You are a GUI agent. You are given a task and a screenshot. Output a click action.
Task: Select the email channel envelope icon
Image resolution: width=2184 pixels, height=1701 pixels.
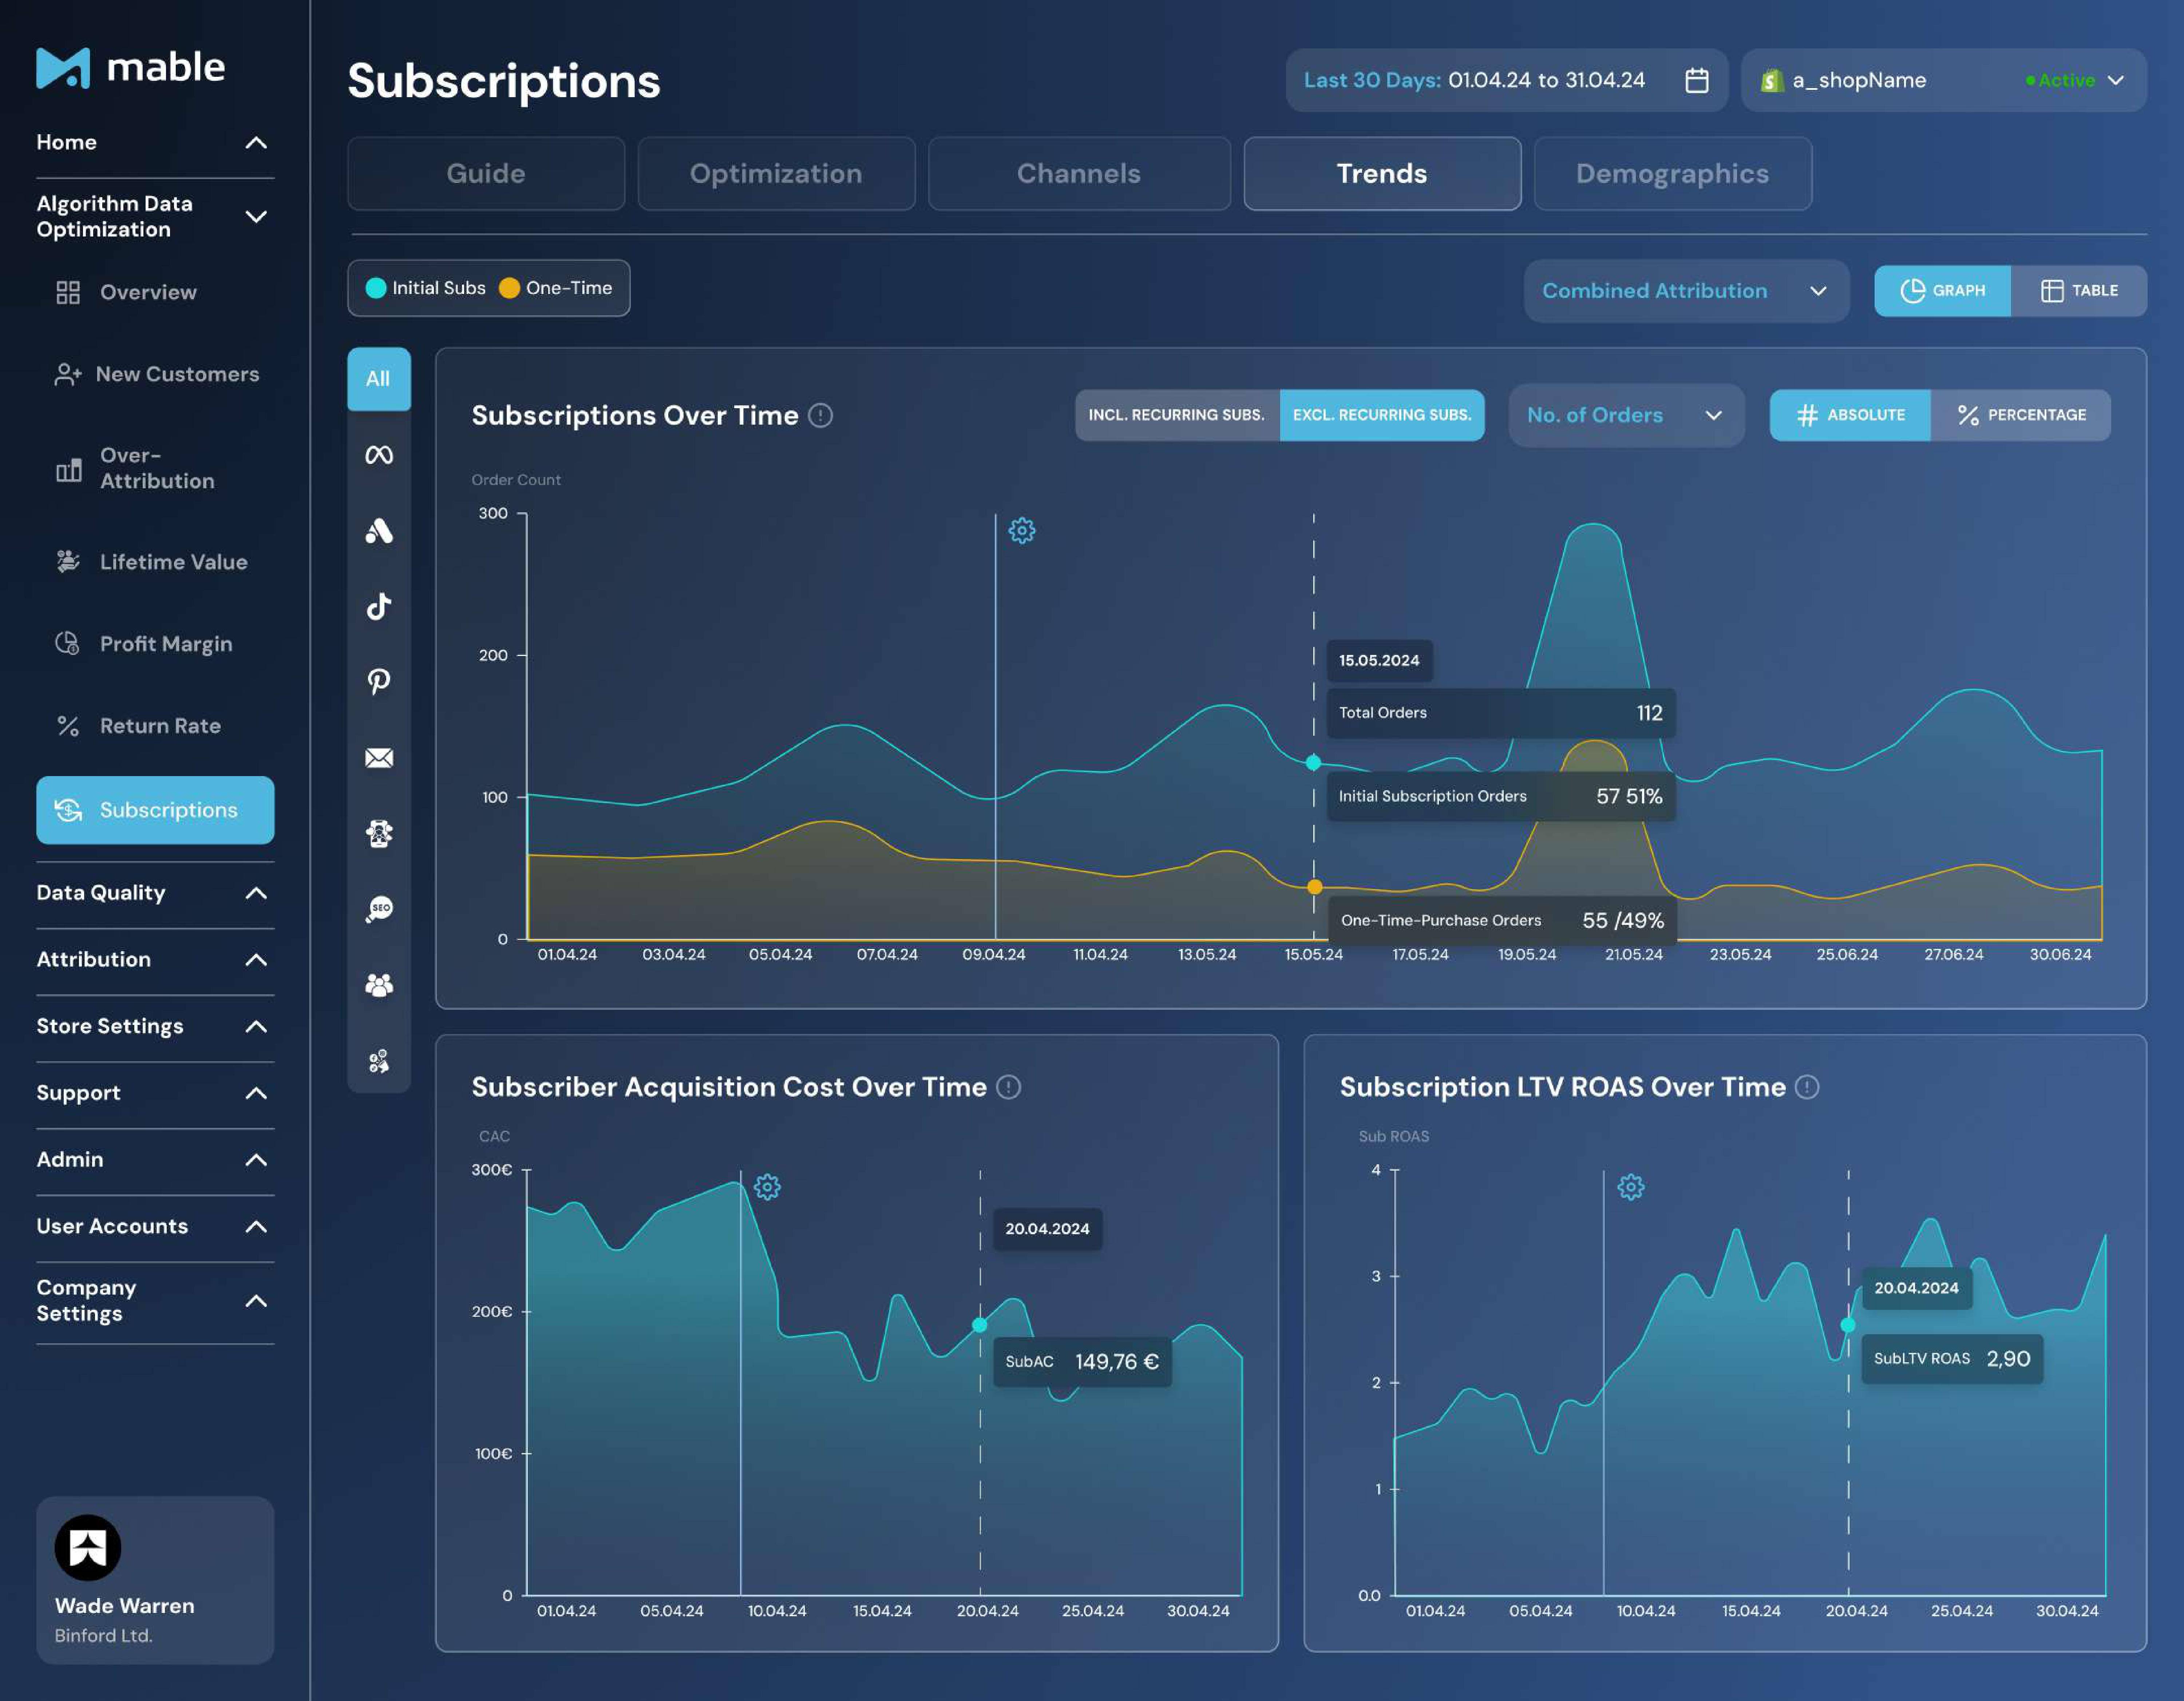click(x=379, y=758)
